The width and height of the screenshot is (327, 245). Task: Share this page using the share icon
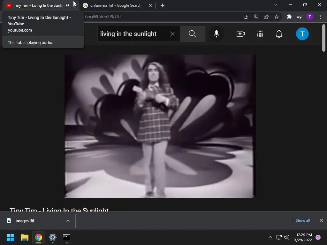point(266,17)
